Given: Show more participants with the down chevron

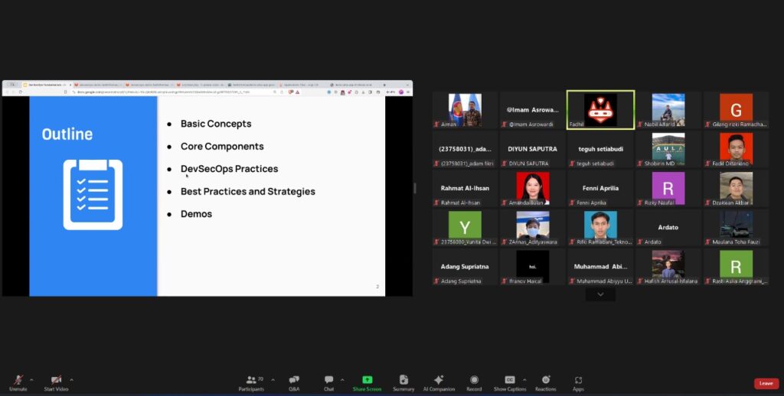Looking at the screenshot, I should click(x=600, y=294).
